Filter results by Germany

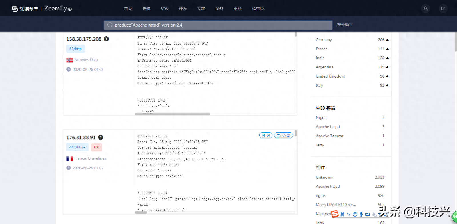[324, 40]
